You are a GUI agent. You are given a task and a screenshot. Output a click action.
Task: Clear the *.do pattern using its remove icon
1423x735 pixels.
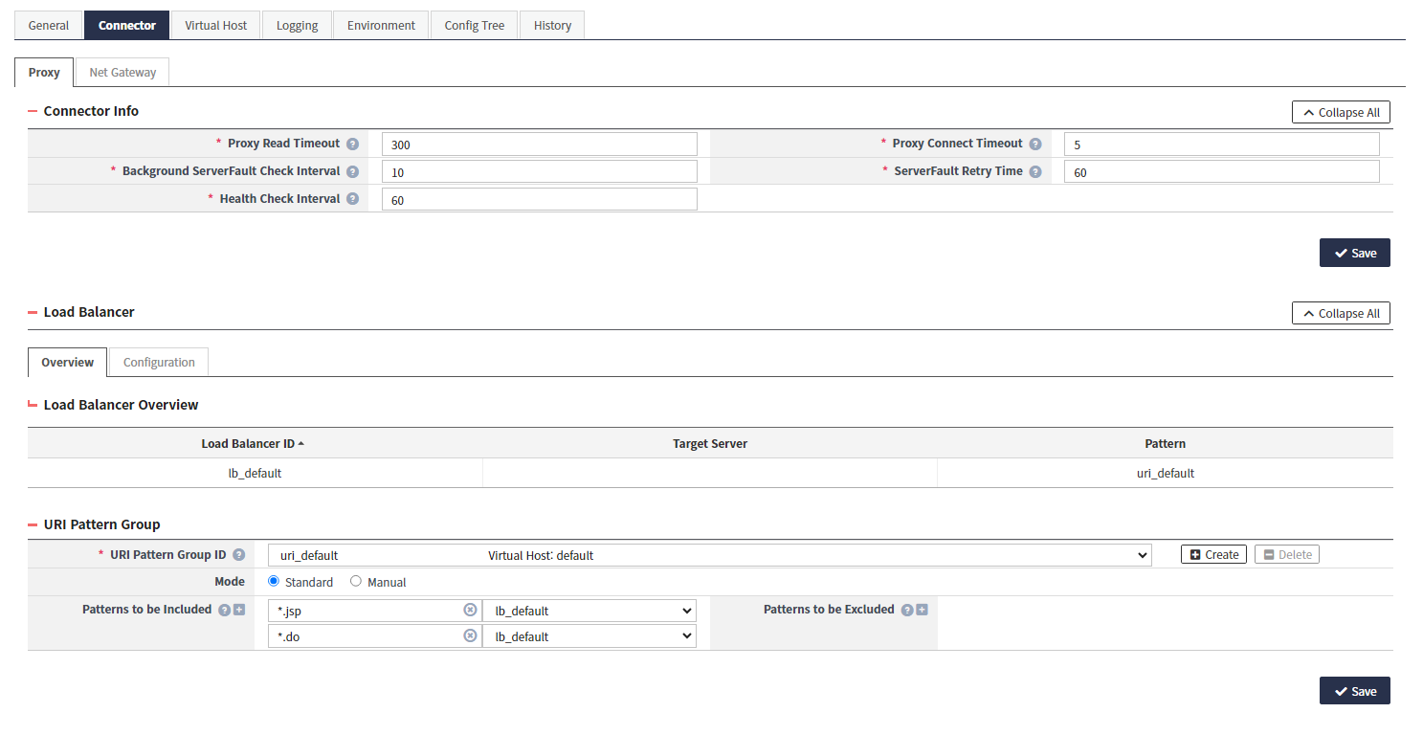click(470, 635)
